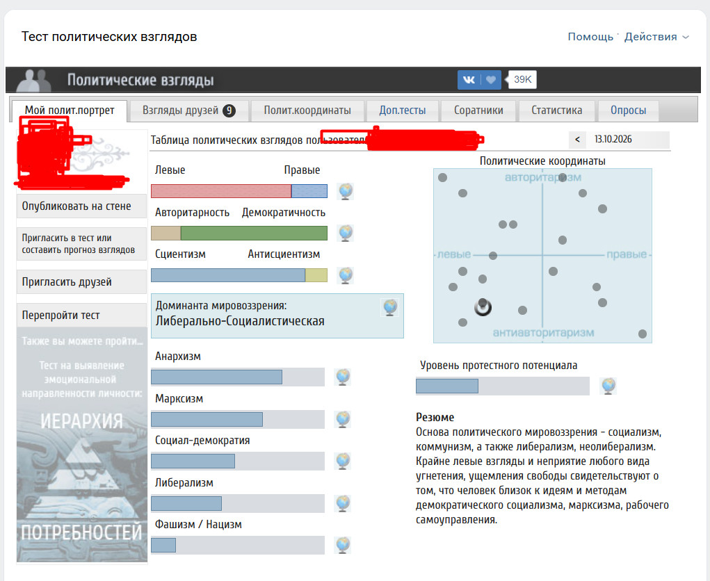Click the globe icon for Либерализм

coord(343,503)
